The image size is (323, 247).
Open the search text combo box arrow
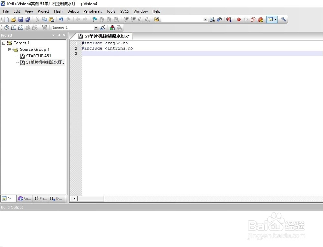click(205, 19)
